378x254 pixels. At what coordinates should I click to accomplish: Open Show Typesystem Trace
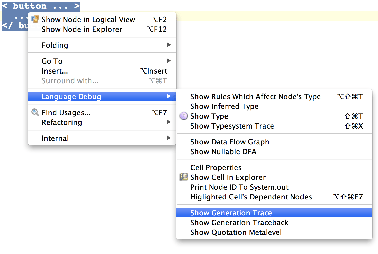click(x=232, y=126)
